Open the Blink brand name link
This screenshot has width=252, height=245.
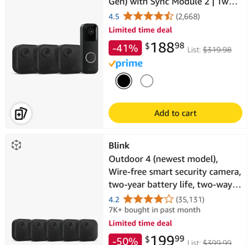119,145
